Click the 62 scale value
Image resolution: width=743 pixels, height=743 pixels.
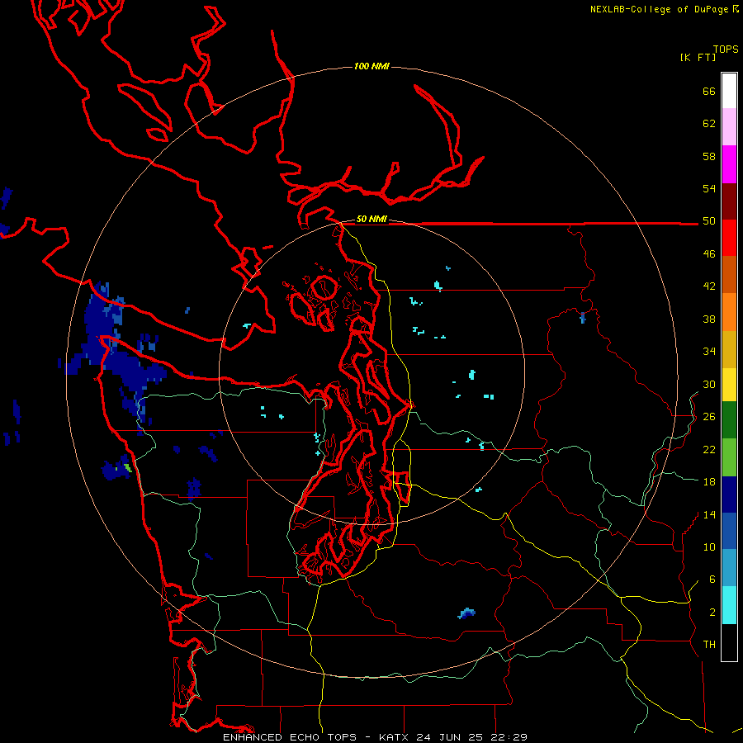coord(709,124)
